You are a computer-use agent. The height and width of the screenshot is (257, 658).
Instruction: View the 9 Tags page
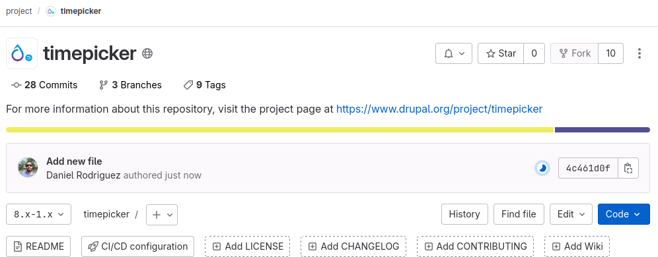(205, 85)
